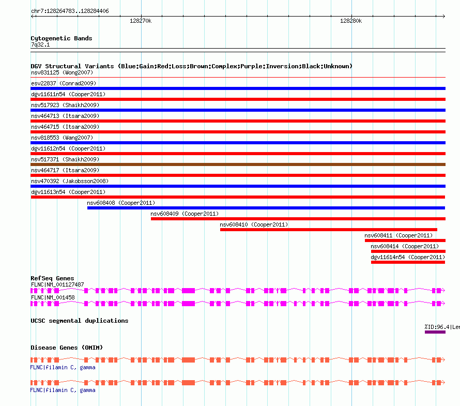The image size is (460, 406).
Task: Open the first FLNC|filamin C, gamma link
Action: (63, 368)
